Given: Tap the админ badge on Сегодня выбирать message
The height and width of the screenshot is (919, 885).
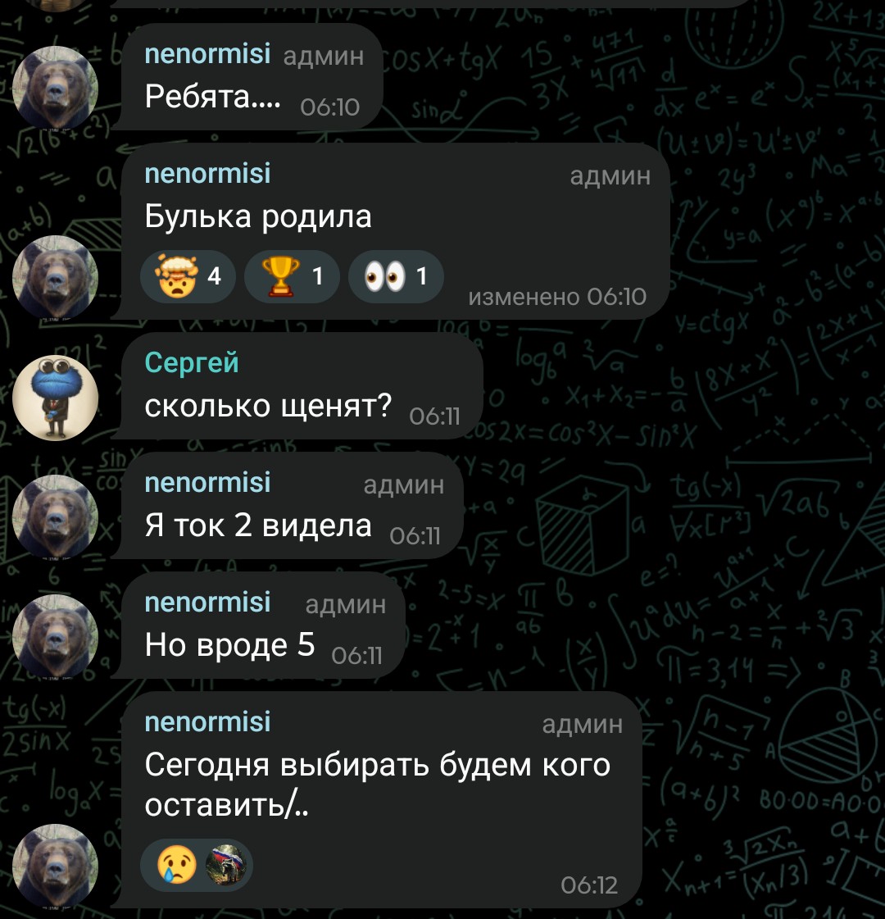Looking at the screenshot, I should pos(582,725).
